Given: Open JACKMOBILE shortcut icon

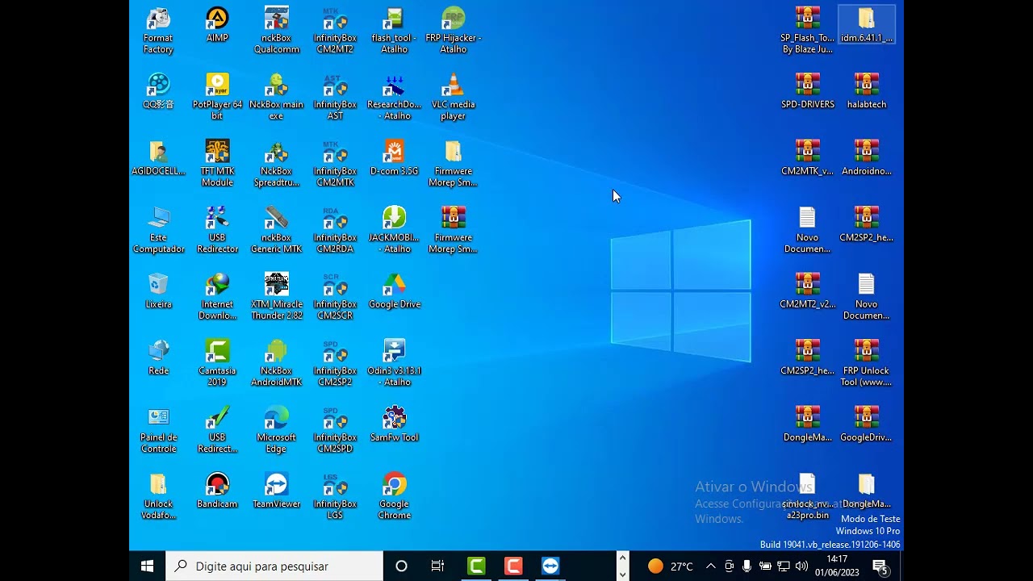Looking at the screenshot, I should 394,230.
